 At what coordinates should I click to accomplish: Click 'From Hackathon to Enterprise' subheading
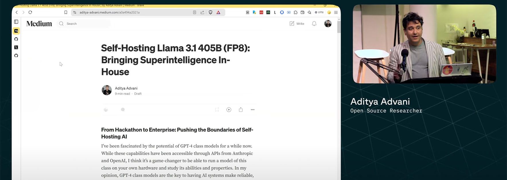point(177,133)
